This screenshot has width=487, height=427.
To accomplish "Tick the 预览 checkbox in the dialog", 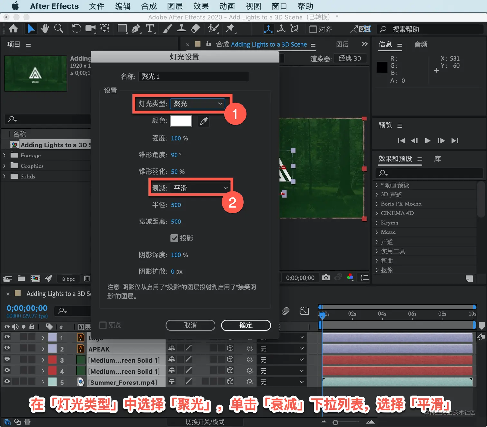I will point(103,325).
